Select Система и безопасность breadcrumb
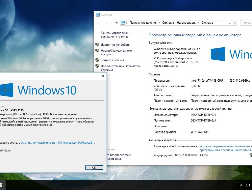The width and height of the screenshot is (252, 190). tap(179, 23)
